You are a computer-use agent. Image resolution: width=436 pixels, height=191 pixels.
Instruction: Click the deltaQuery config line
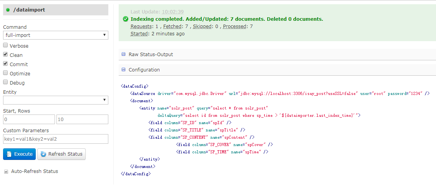pyautogui.click(x=259, y=115)
